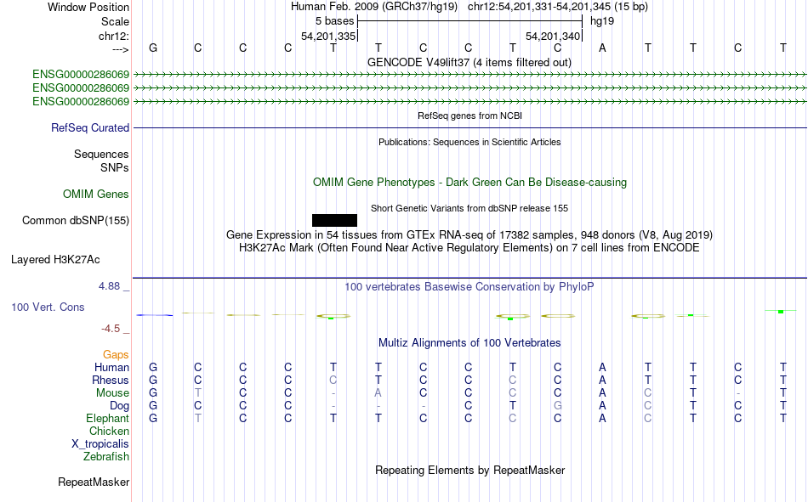The height and width of the screenshot is (502, 808).
Task: Click the light G mismatch in the Dog row
Action: pos(558,406)
